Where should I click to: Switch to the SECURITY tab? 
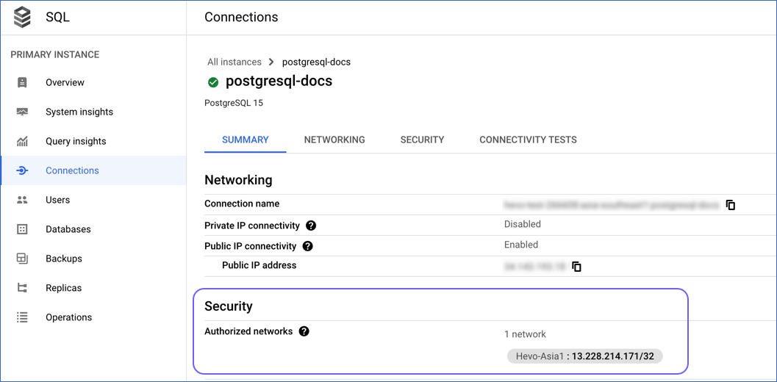422,140
